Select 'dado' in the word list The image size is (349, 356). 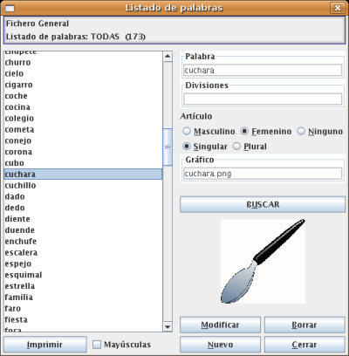click(x=83, y=196)
